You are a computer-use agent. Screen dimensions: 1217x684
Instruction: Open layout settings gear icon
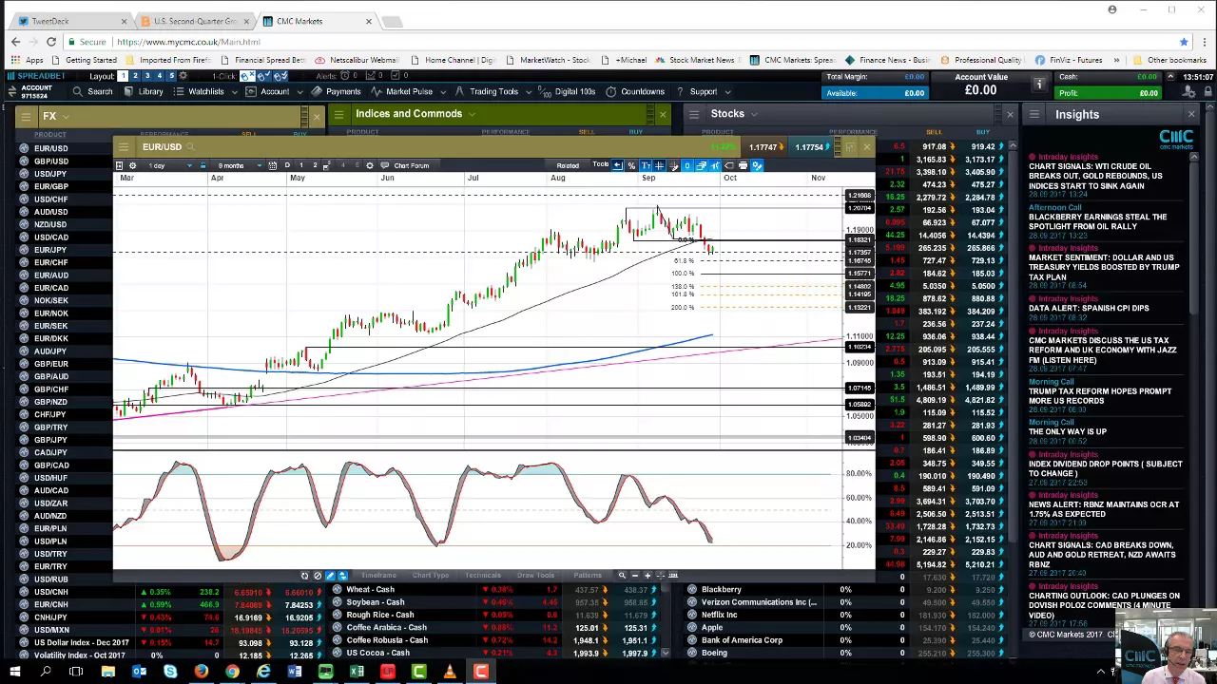pyautogui.click(x=183, y=76)
